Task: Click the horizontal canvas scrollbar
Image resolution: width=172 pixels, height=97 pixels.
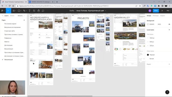Action: click(60, 96)
